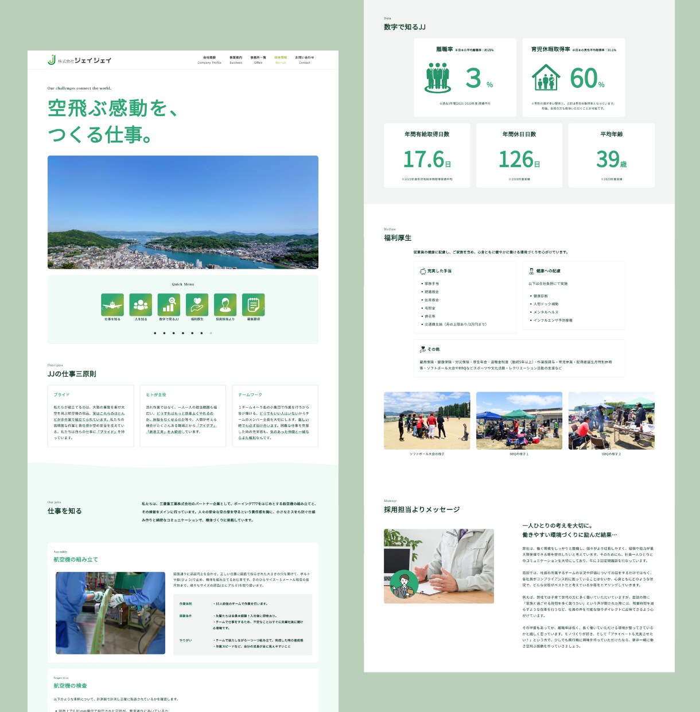Open the 人を知る people quick menu icon
This screenshot has height=712, width=700.
(x=141, y=305)
